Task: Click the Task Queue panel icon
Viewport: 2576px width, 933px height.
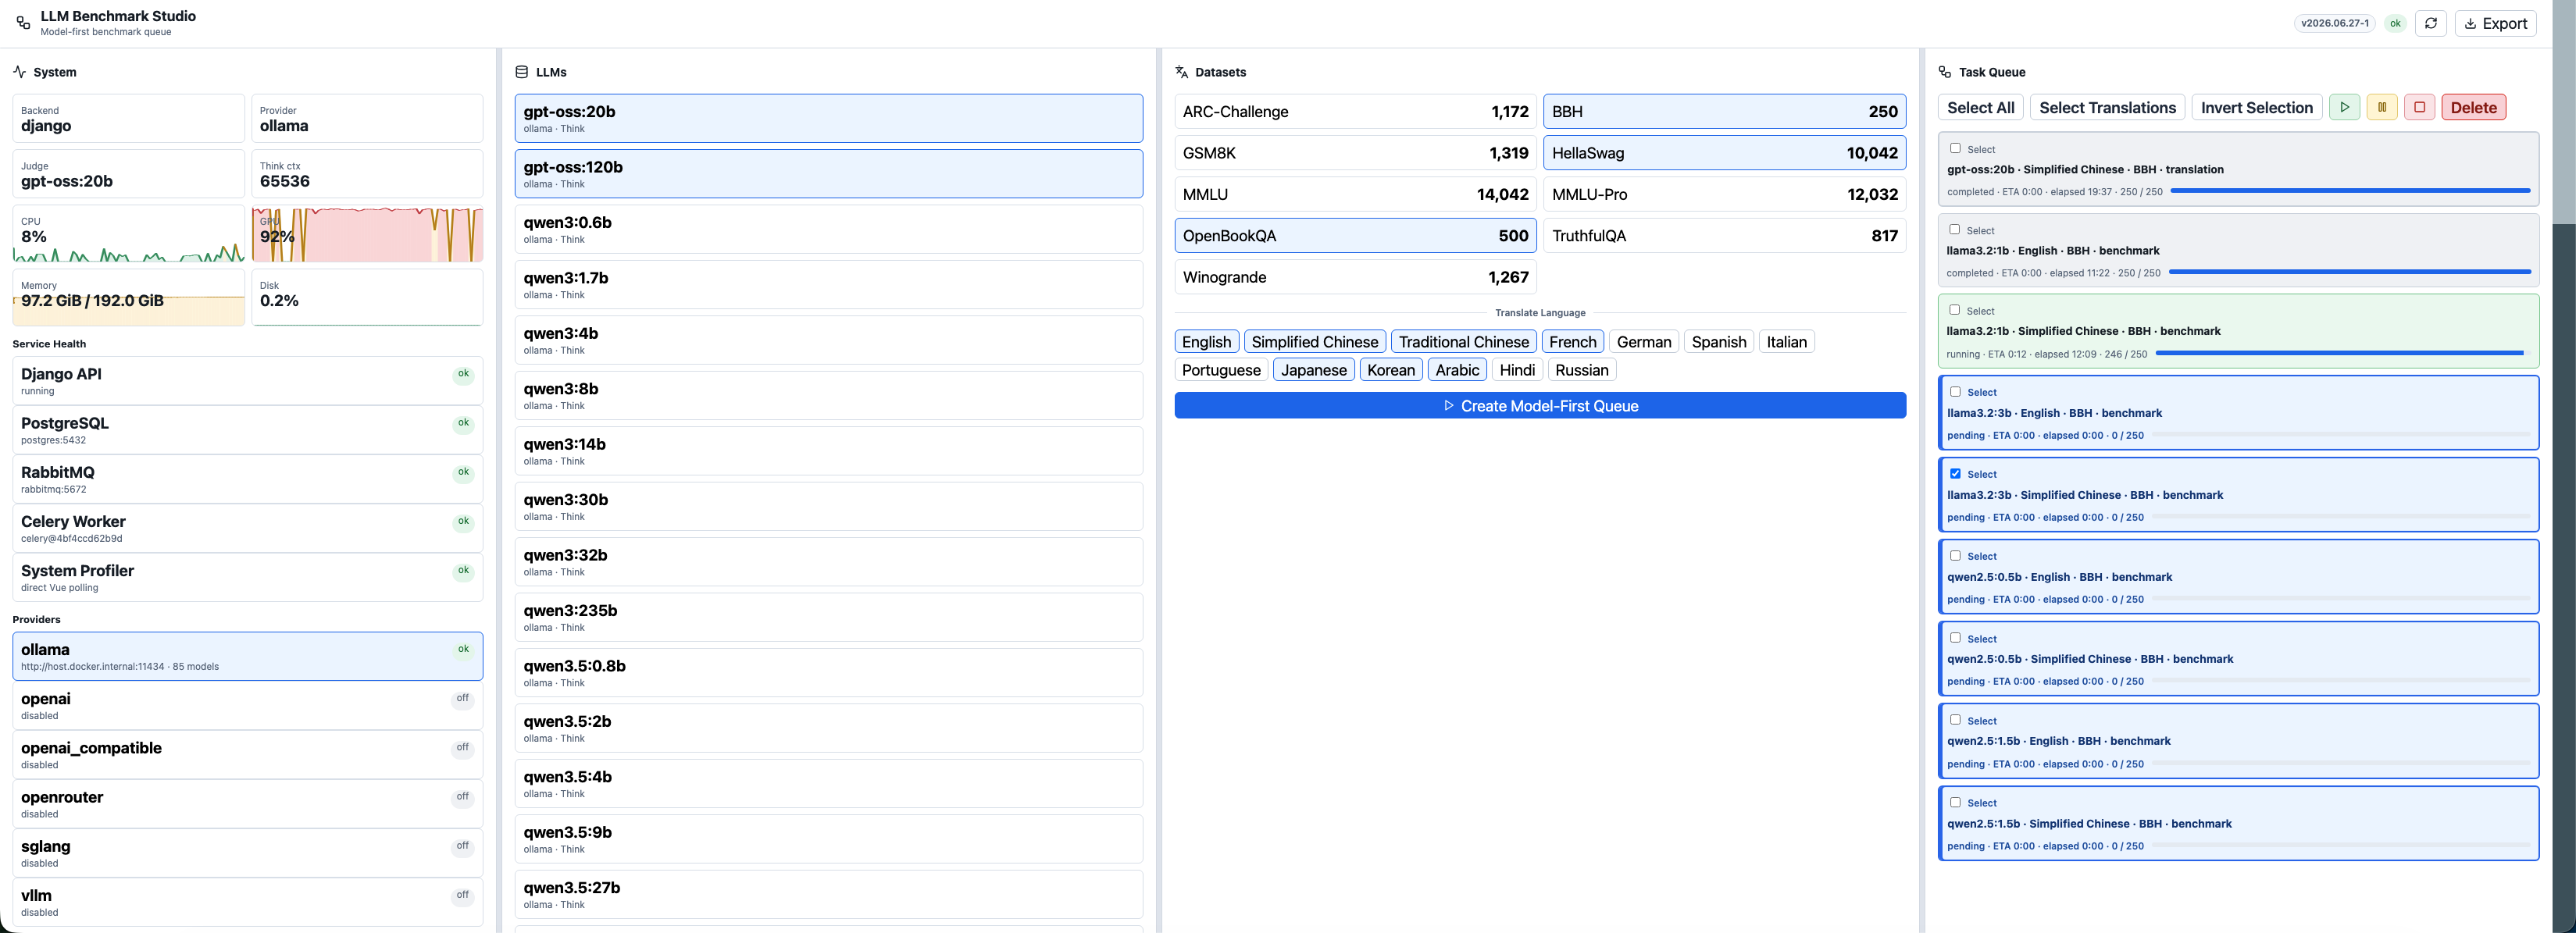Action: coord(1944,72)
